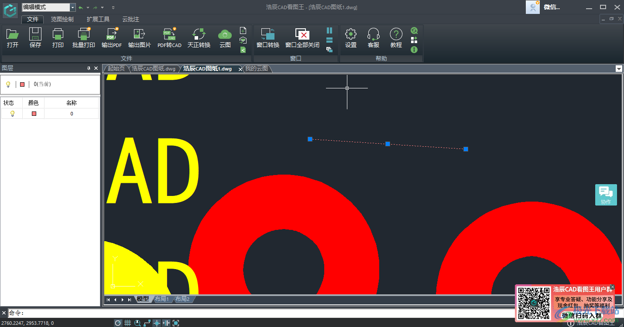
Task: Toggle ortho mode step icon in status bar
Action: pyautogui.click(x=147, y=323)
